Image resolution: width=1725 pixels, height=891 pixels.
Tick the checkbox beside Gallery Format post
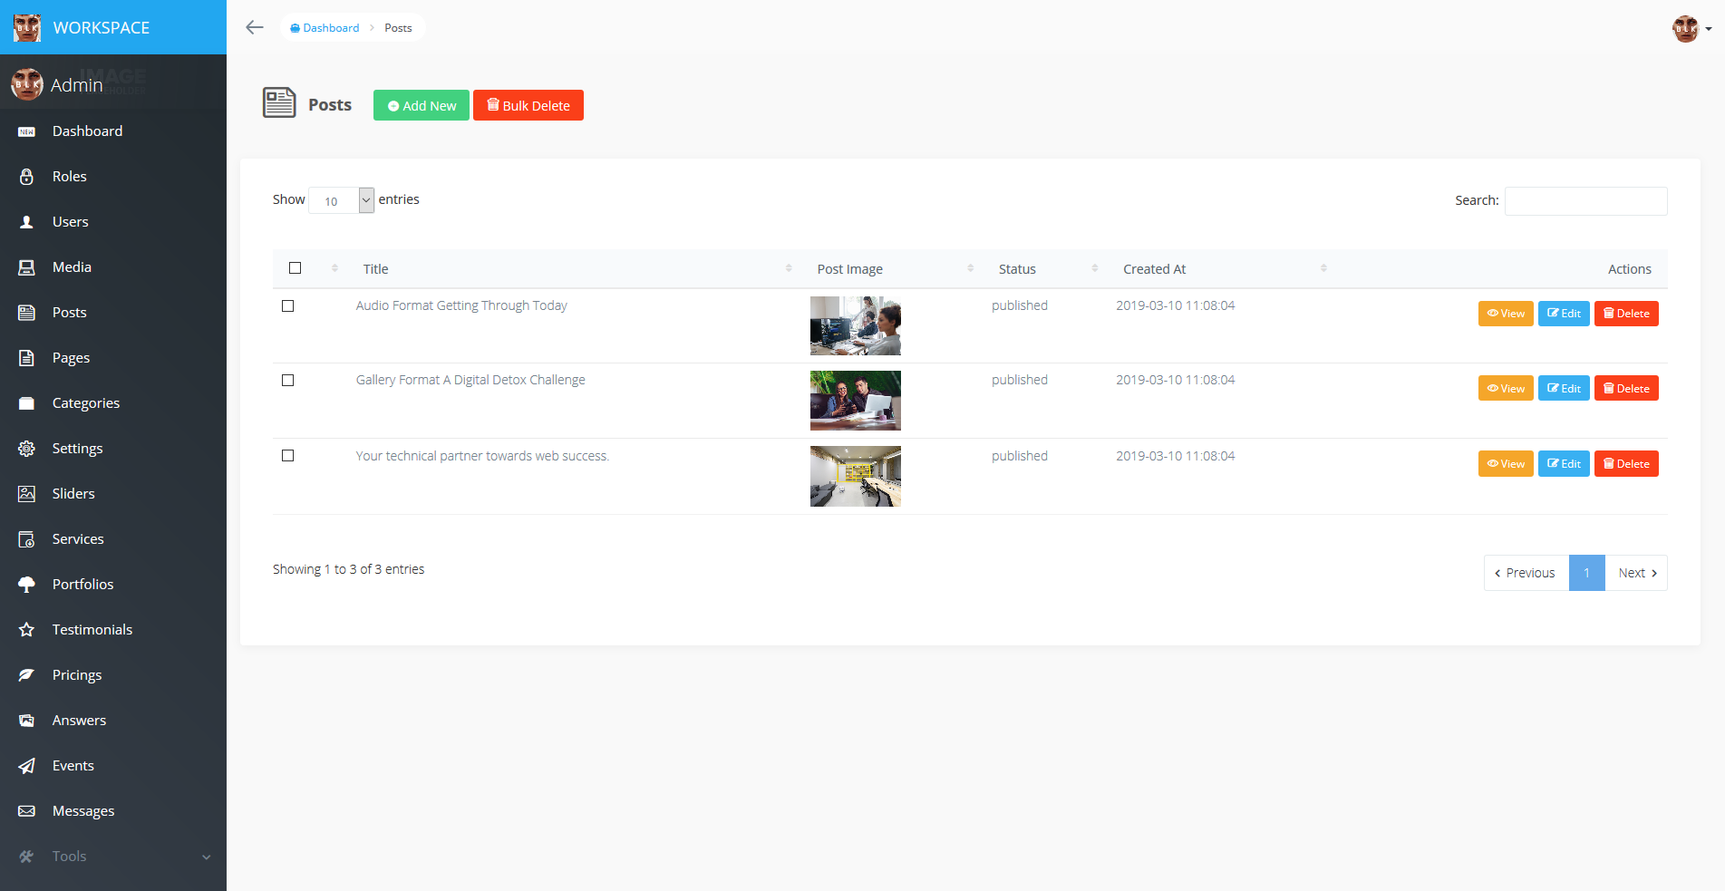(x=288, y=381)
